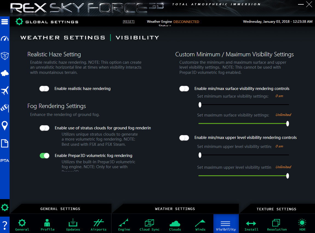Click the DISCONNECTED weather engine status
Screen dimensions: 315x233
click(186, 22)
